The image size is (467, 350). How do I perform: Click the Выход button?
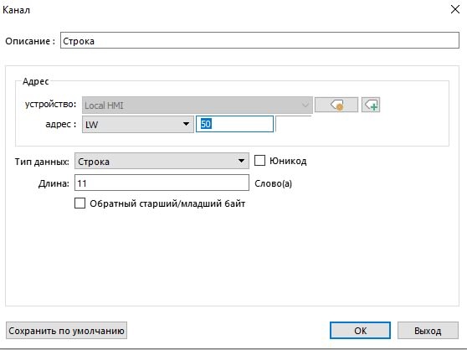[428, 331]
